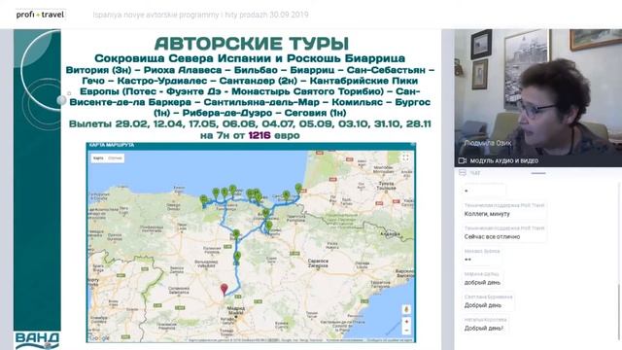This screenshot has width=622, height=350.
Task: Select the departures line starting 'Вылеты 29.02'
Action: point(250,123)
